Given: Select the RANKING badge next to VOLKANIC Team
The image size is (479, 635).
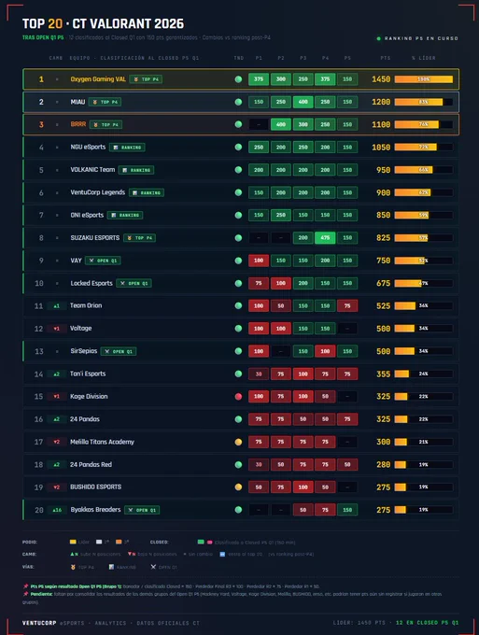Looking at the screenshot, I should 136,170.
